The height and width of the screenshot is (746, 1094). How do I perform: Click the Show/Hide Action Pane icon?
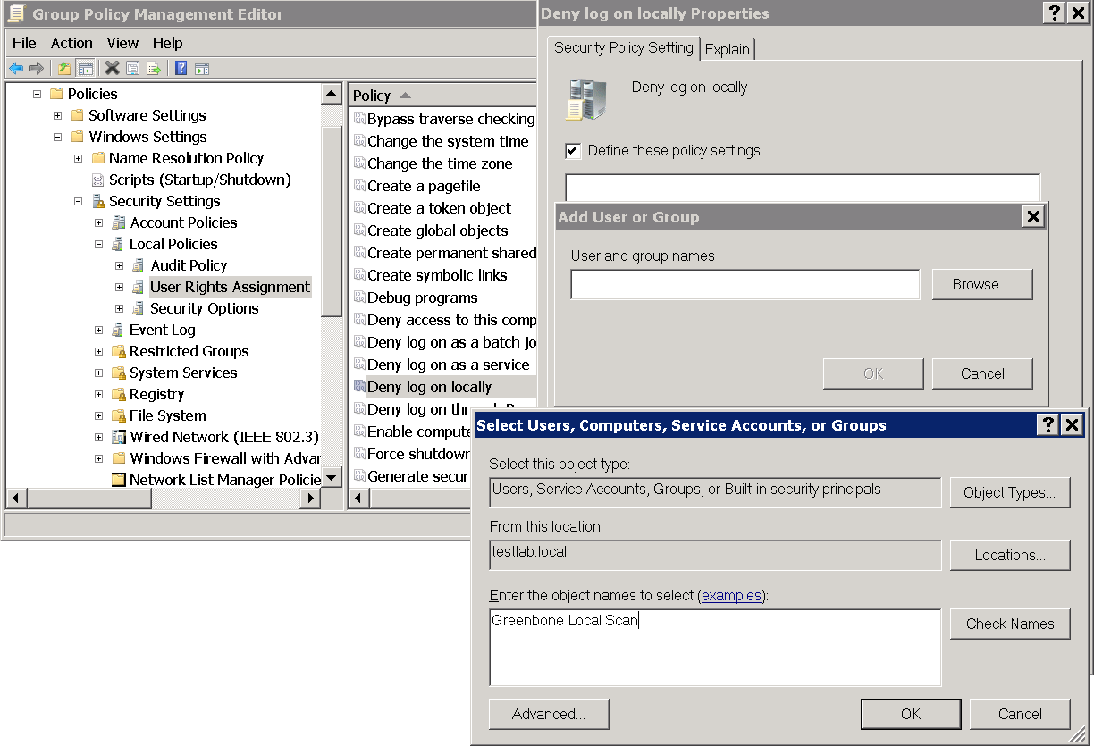[x=202, y=68]
